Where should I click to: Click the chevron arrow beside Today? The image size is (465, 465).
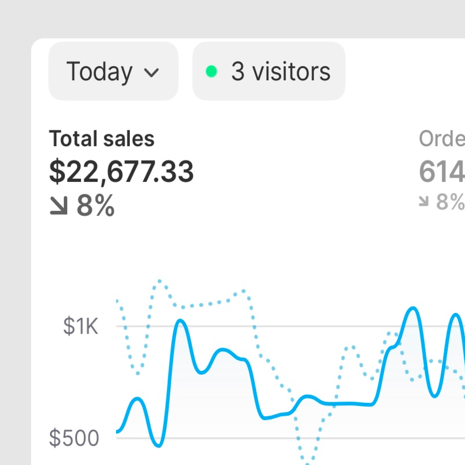(151, 73)
